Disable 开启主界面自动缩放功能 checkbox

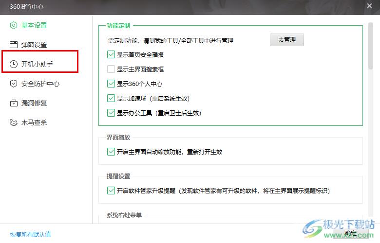click(x=111, y=152)
